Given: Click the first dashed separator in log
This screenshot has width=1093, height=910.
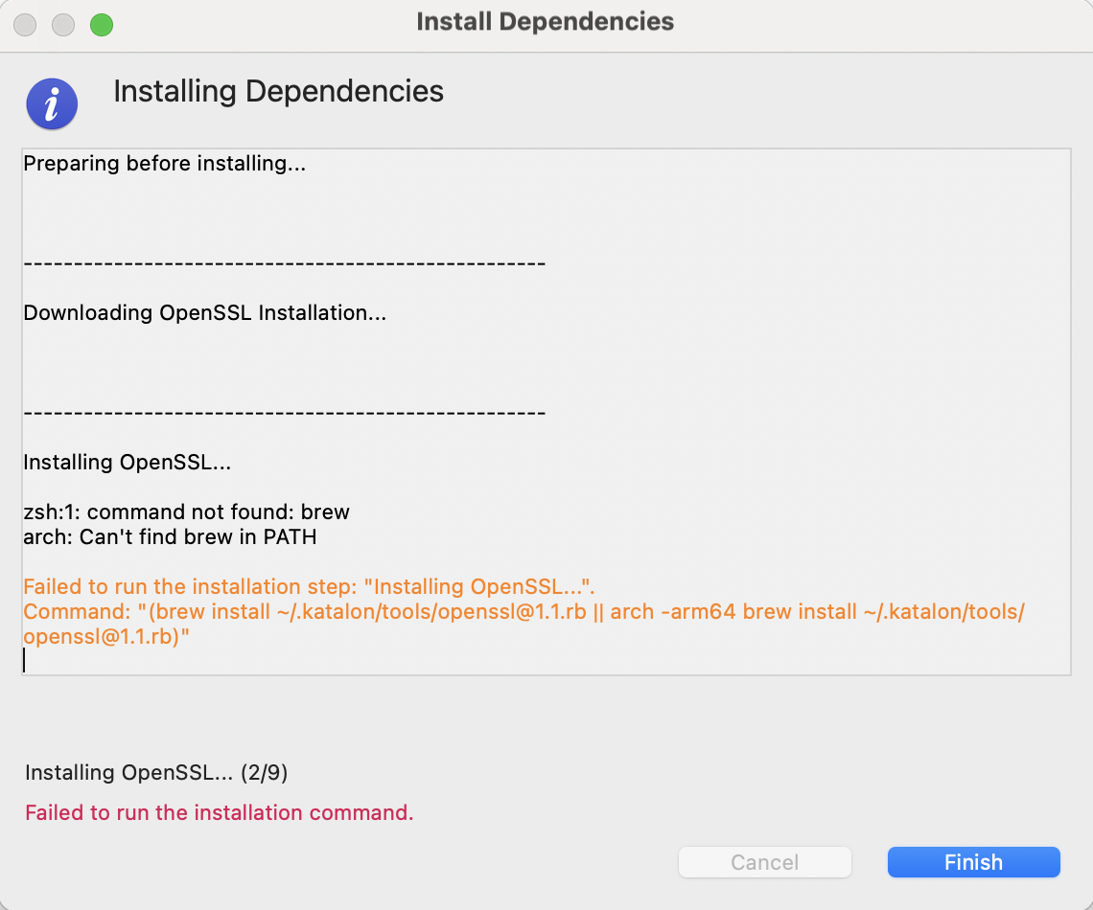Looking at the screenshot, I should click(284, 263).
